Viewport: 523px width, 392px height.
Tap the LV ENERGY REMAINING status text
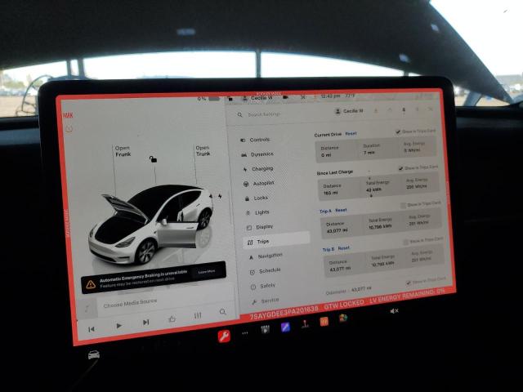(407, 295)
